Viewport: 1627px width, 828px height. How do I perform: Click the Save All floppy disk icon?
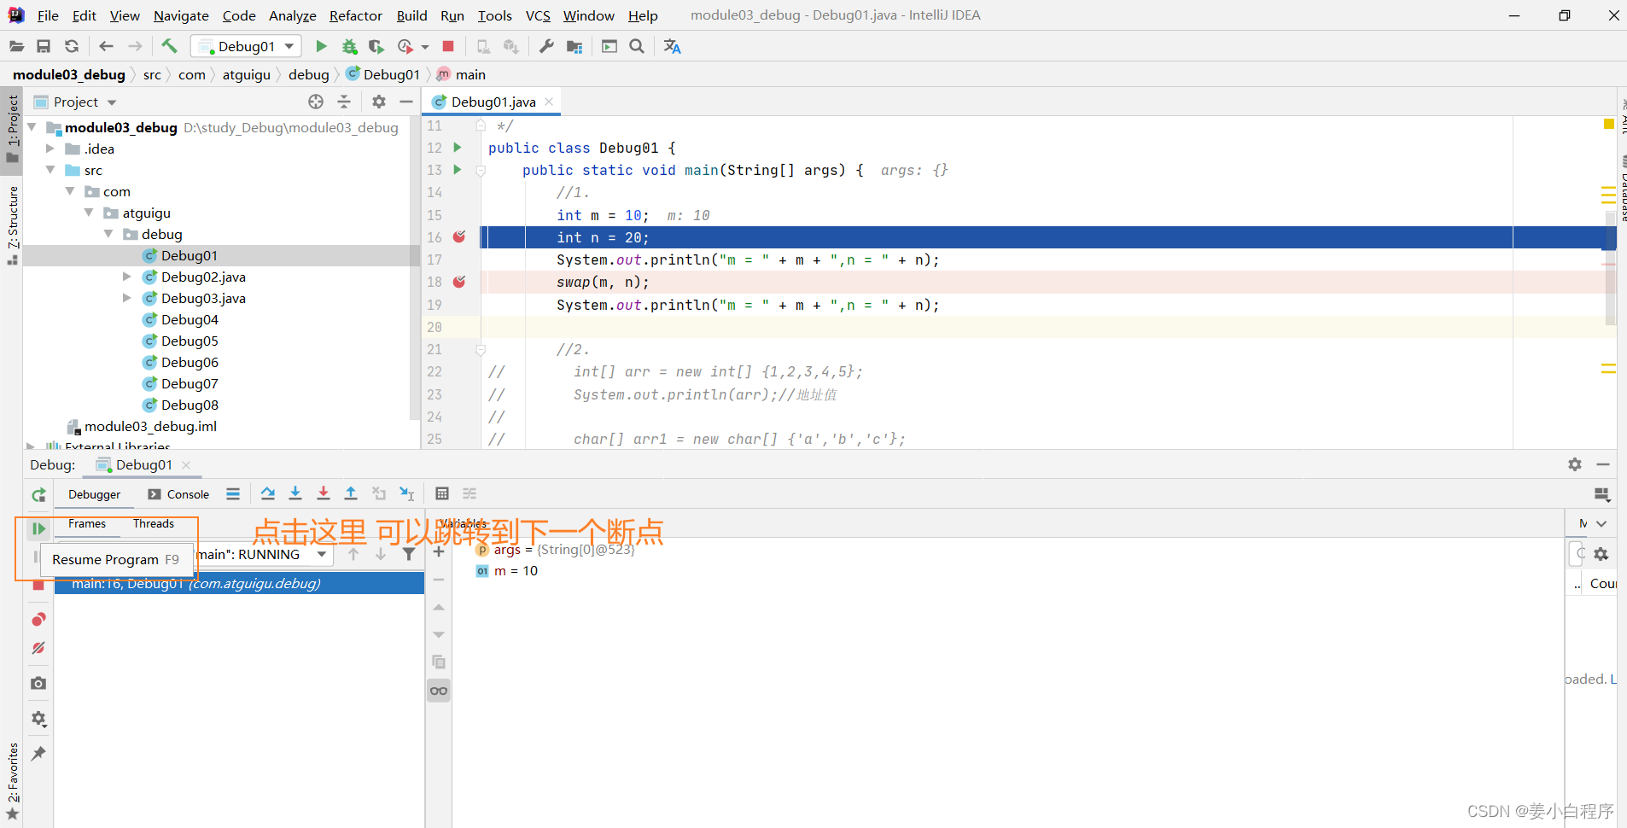44,46
